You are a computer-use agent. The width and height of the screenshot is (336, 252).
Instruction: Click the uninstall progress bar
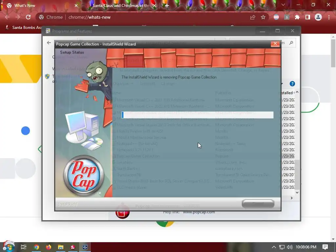pos(197,115)
